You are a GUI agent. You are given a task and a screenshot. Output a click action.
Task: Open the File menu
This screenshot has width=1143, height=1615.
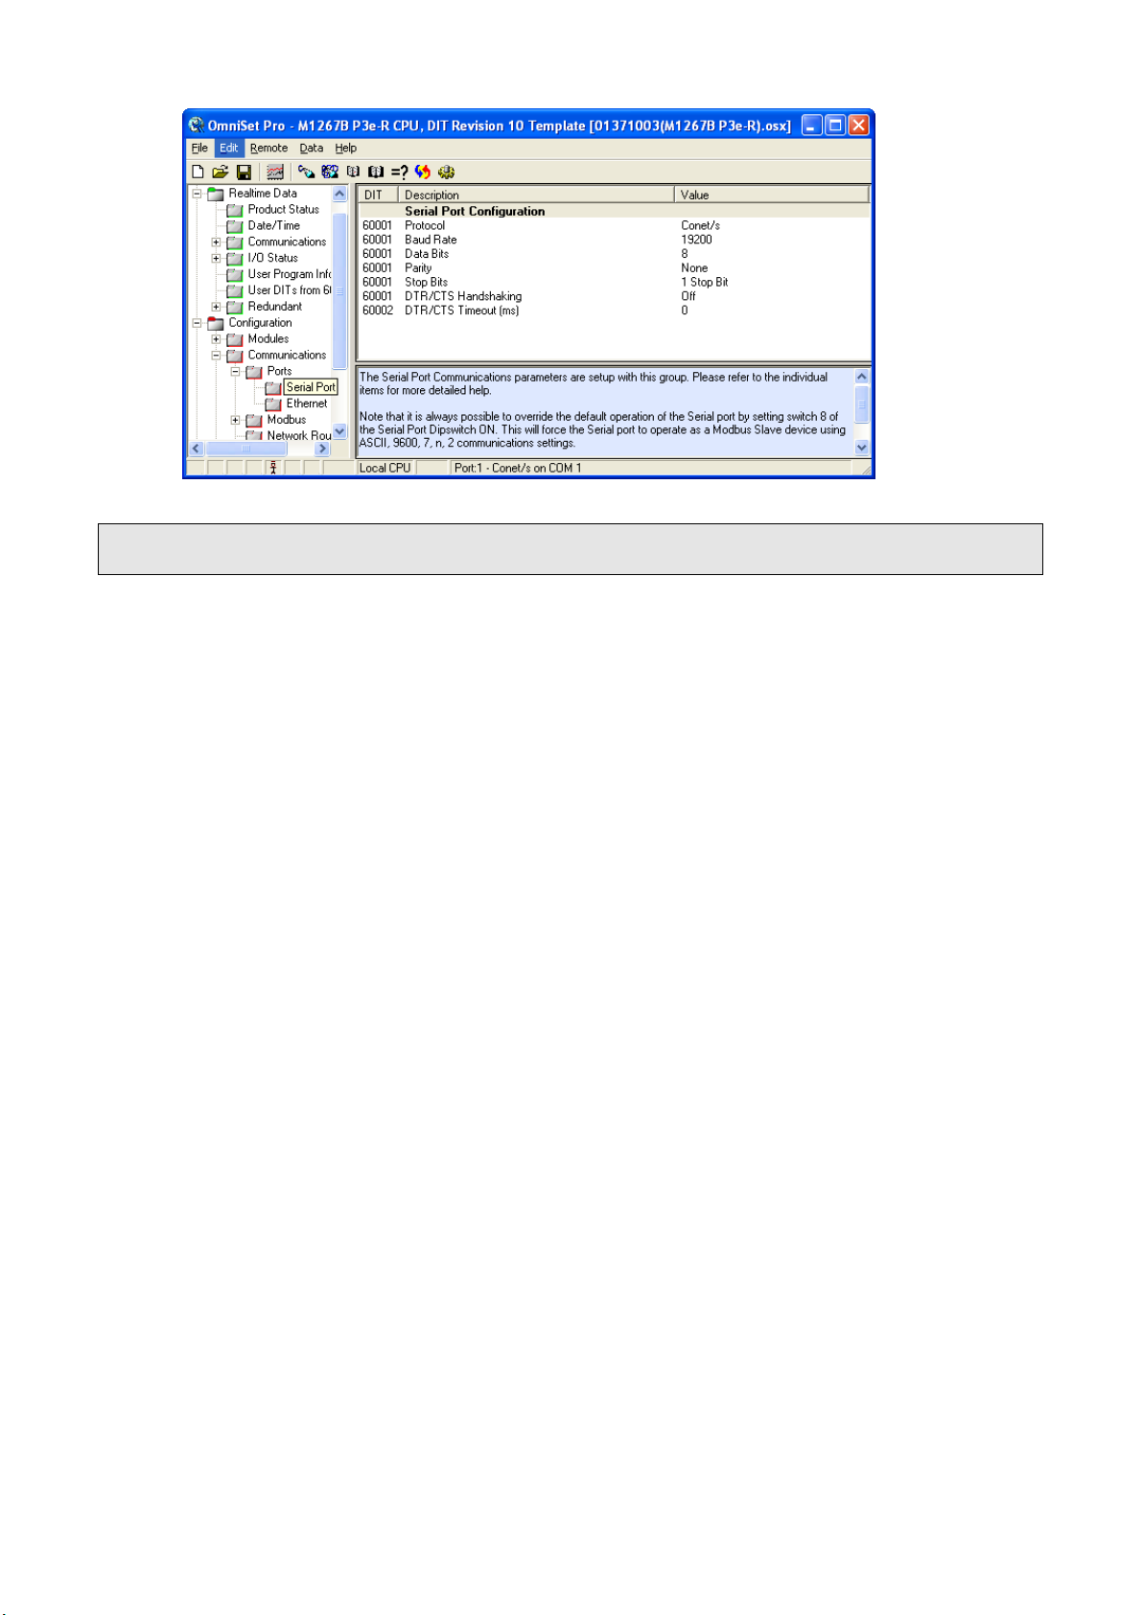(x=199, y=149)
